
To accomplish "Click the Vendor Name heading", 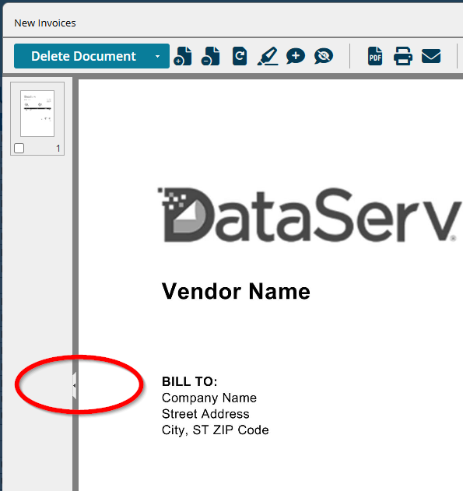I will pyautogui.click(x=236, y=292).
